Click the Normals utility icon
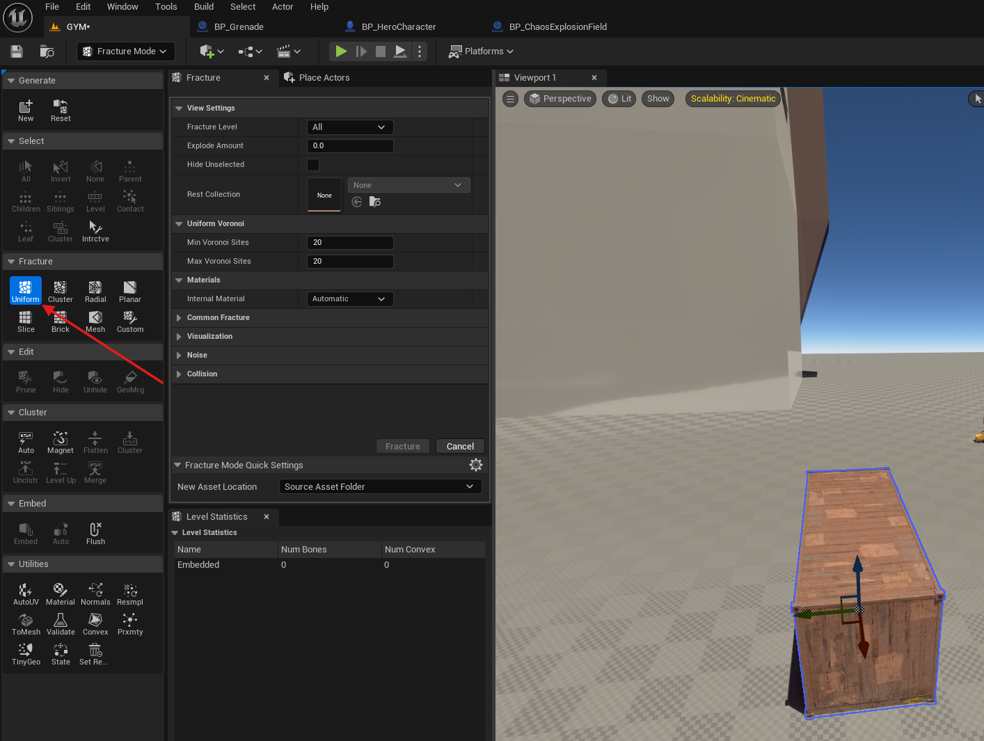 click(x=95, y=593)
